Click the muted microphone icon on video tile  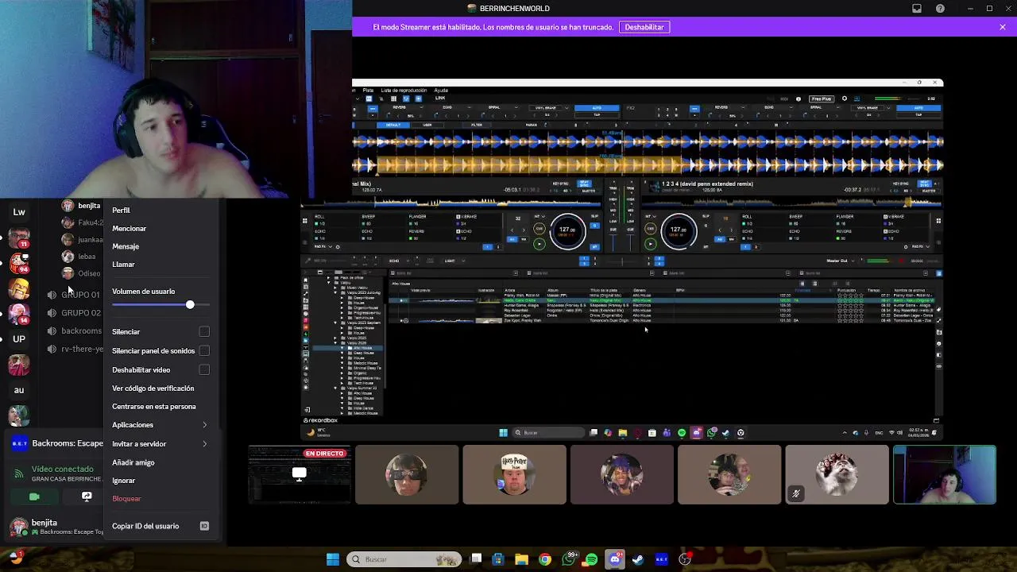click(x=796, y=493)
